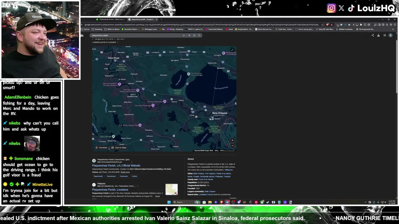
Task: Start voice search with microphone icon
Action: (189, 35)
